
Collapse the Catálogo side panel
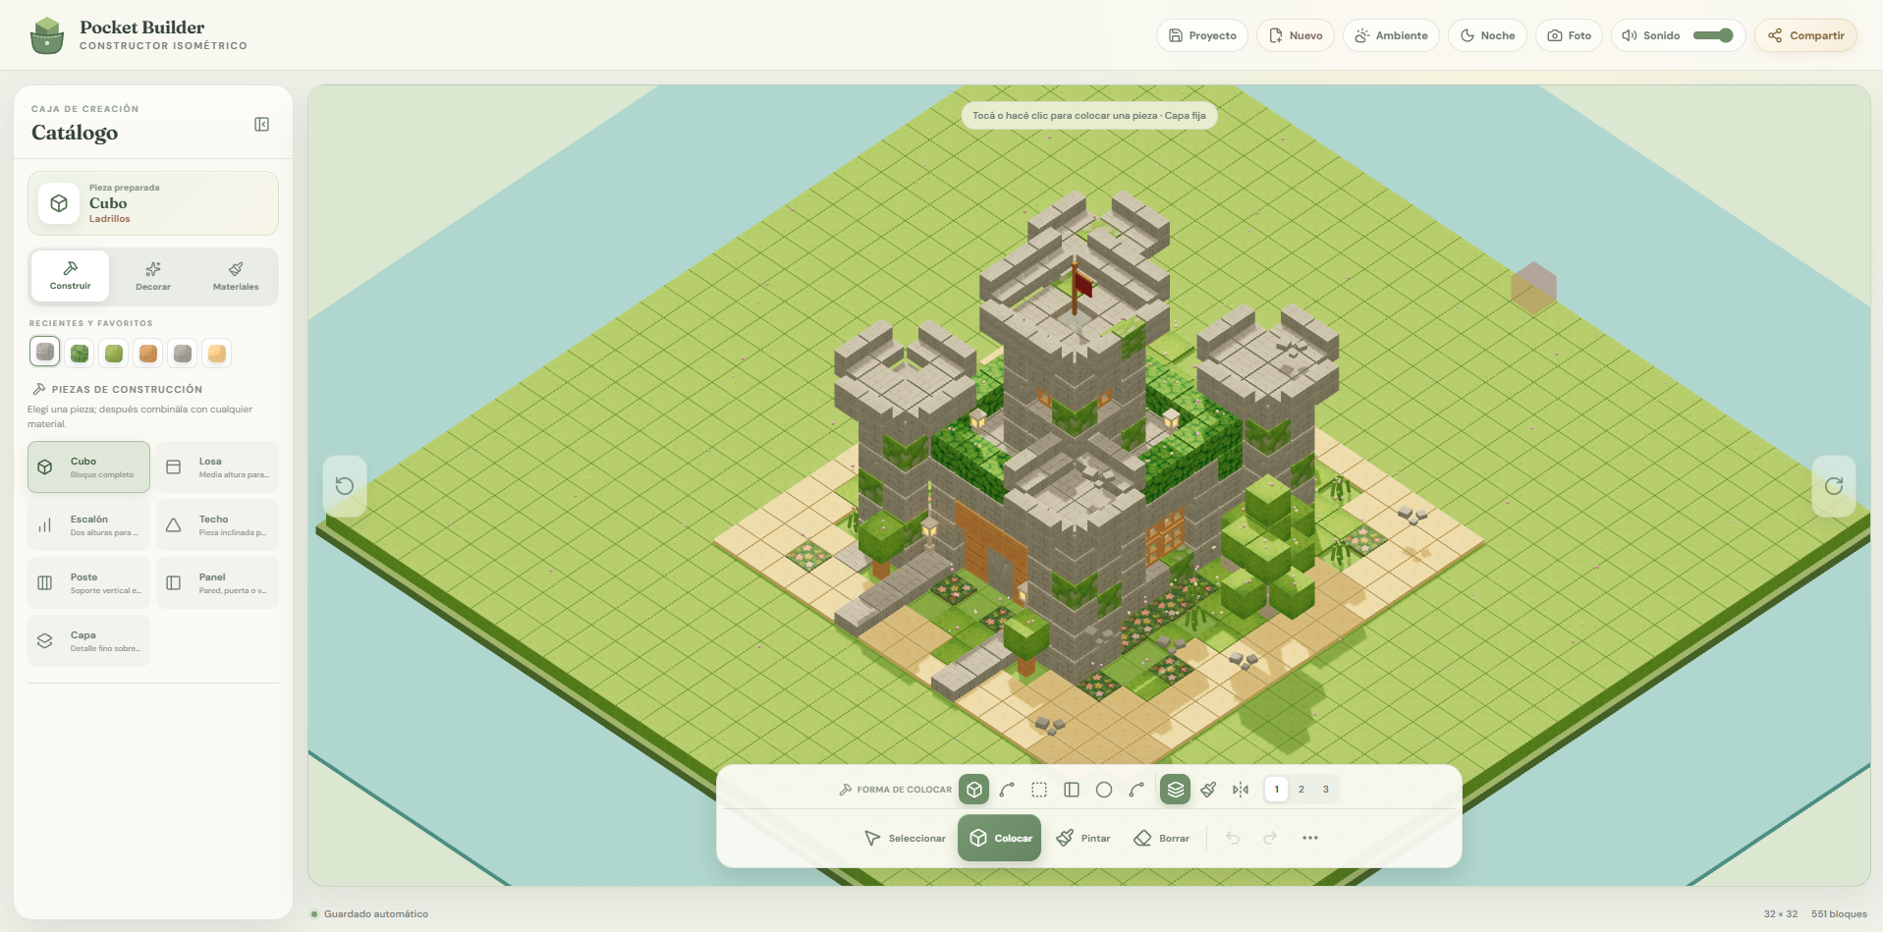coord(261,124)
